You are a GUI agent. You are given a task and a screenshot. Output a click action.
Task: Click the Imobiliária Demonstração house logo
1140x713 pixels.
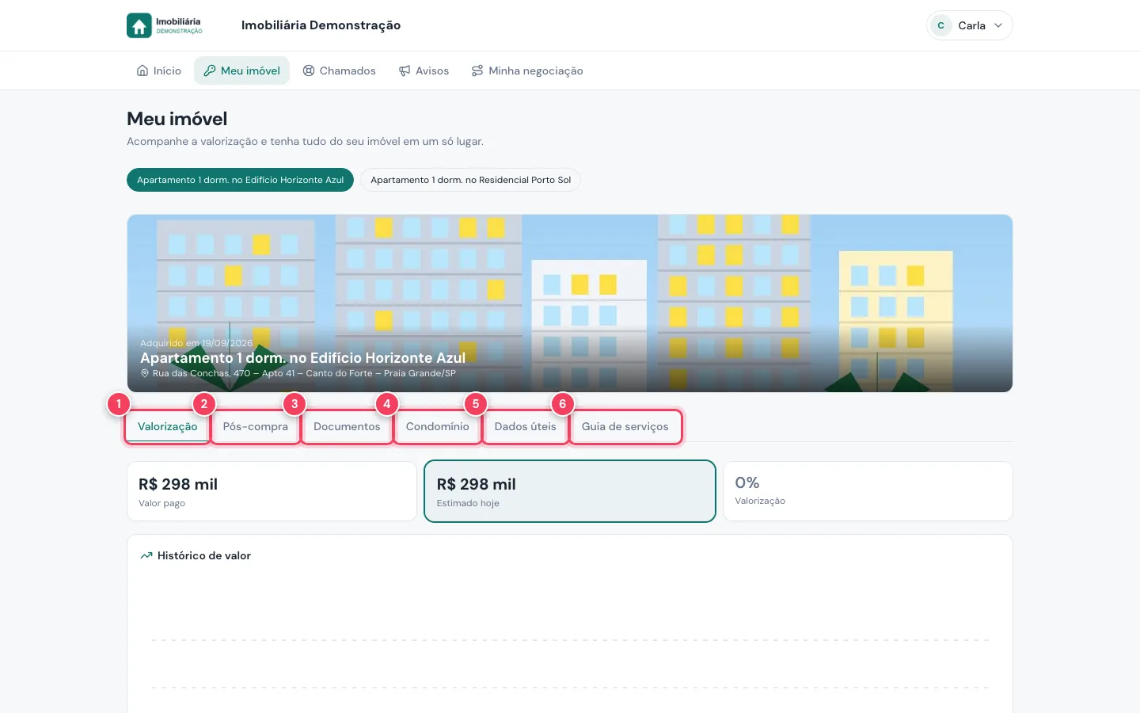(x=165, y=25)
